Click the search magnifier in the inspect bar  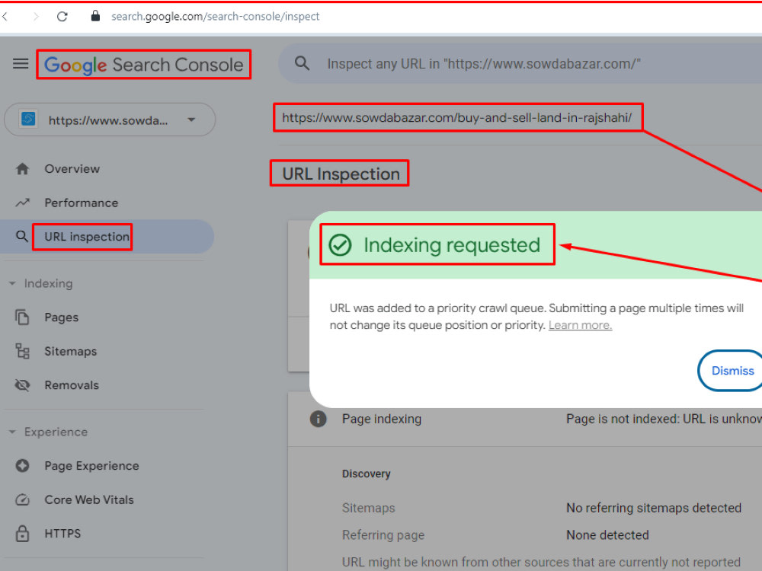pos(302,63)
